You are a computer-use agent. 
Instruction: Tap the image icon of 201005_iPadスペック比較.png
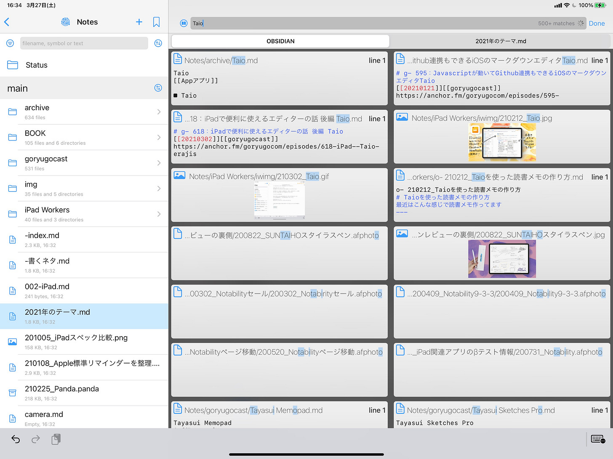[13, 342]
